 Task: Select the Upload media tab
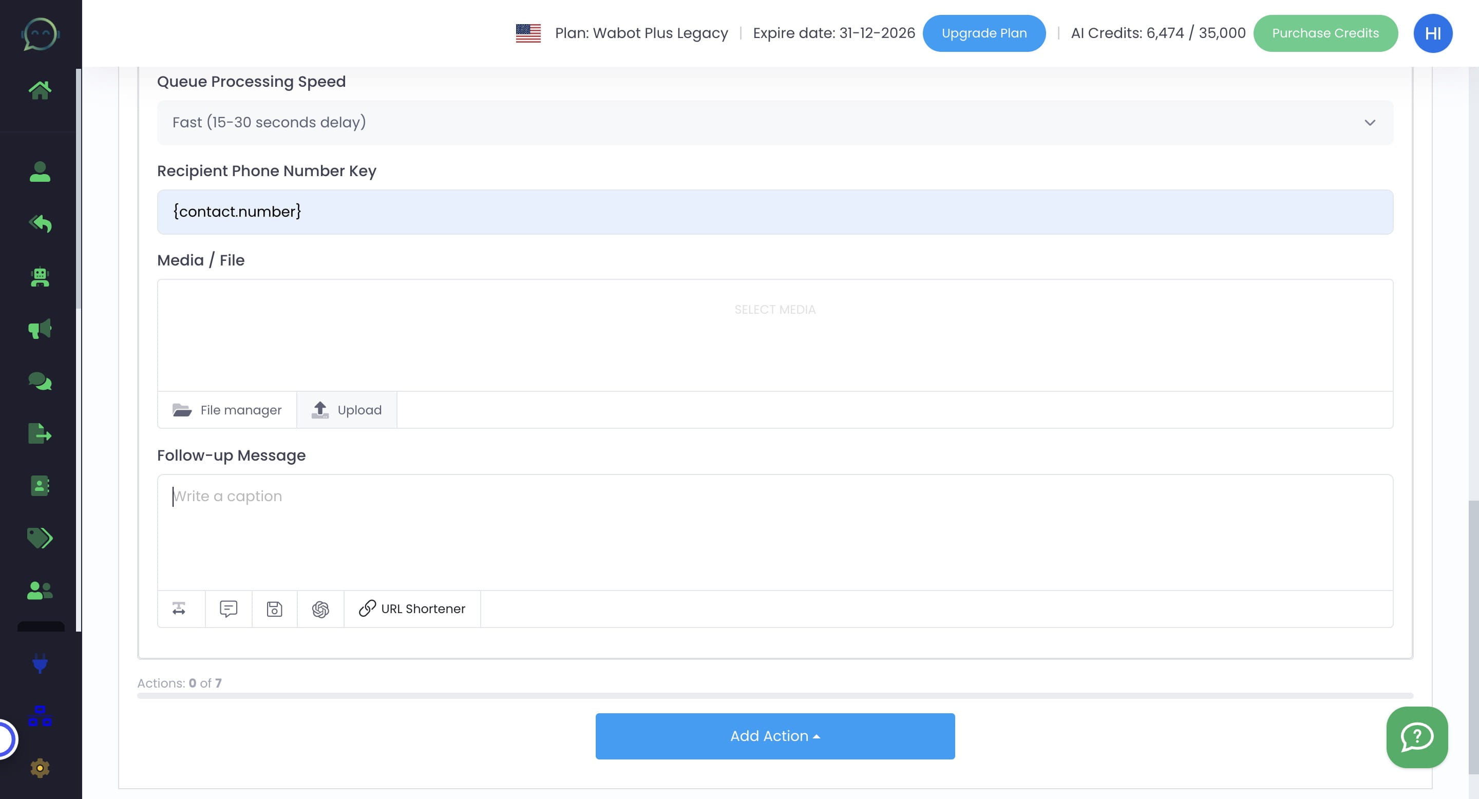pyautogui.click(x=347, y=410)
